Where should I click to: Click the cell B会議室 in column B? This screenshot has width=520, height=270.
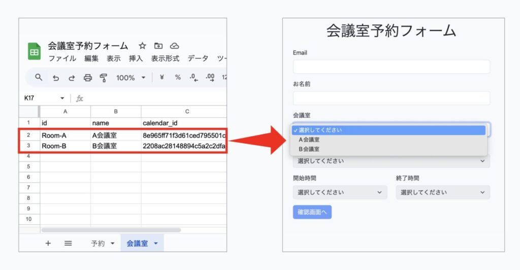[x=116, y=146]
